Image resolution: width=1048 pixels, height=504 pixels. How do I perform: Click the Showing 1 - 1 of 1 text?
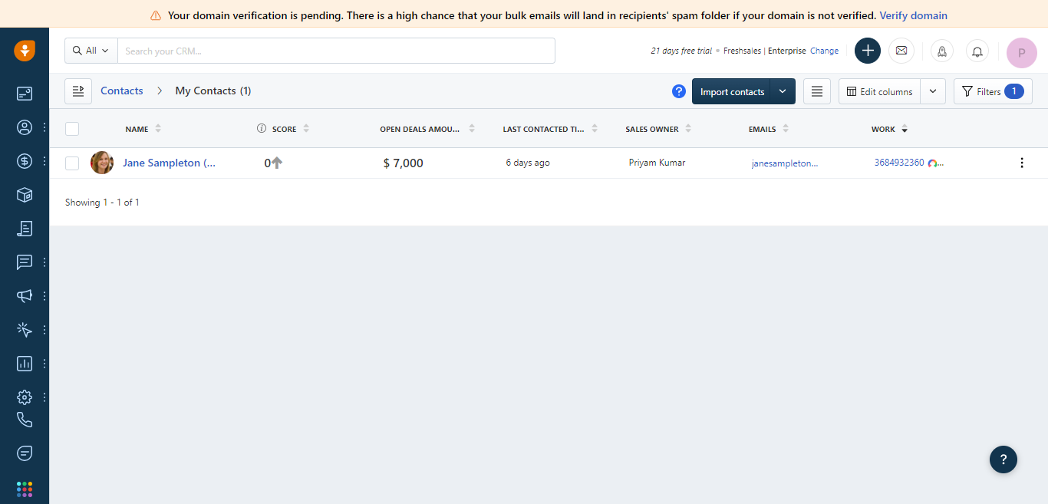point(102,203)
